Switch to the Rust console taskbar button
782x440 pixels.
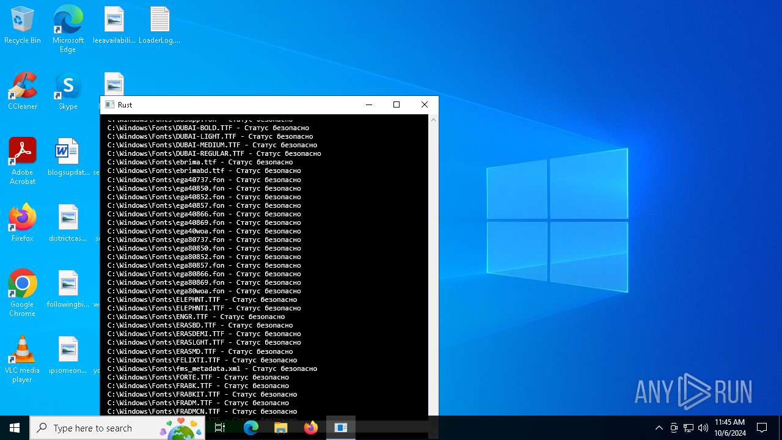pyautogui.click(x=341, y=428)
